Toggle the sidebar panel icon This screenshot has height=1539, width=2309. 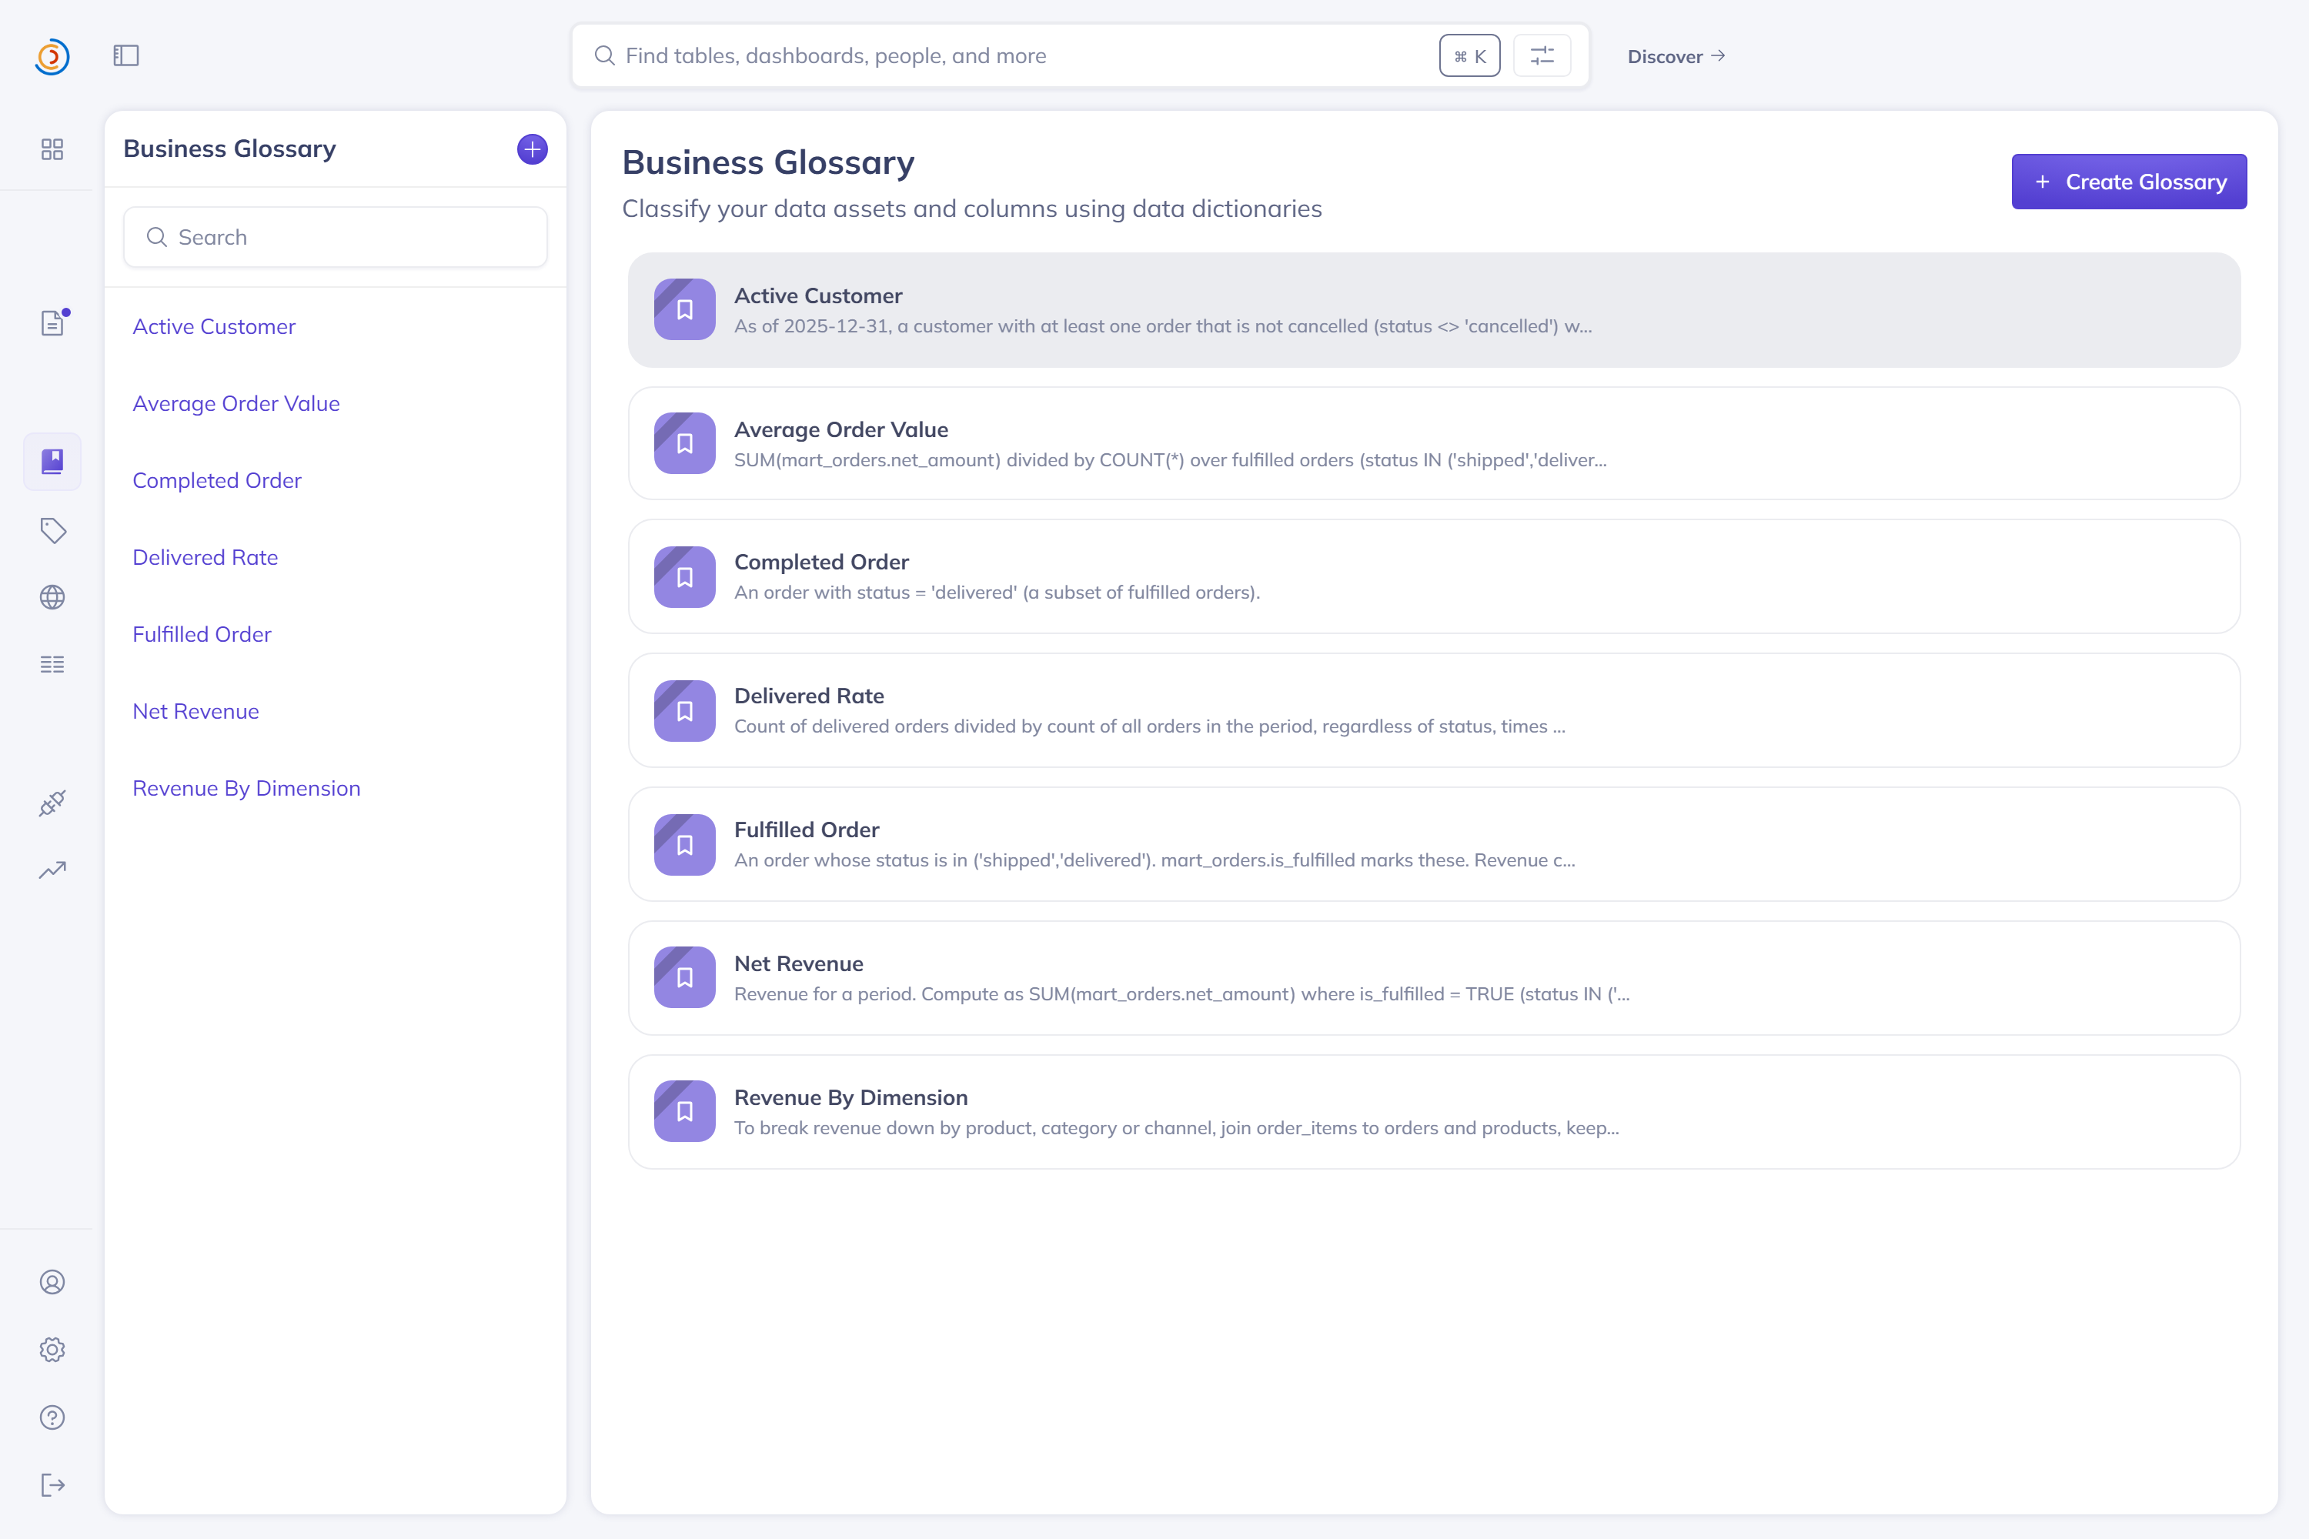point(125,56)
